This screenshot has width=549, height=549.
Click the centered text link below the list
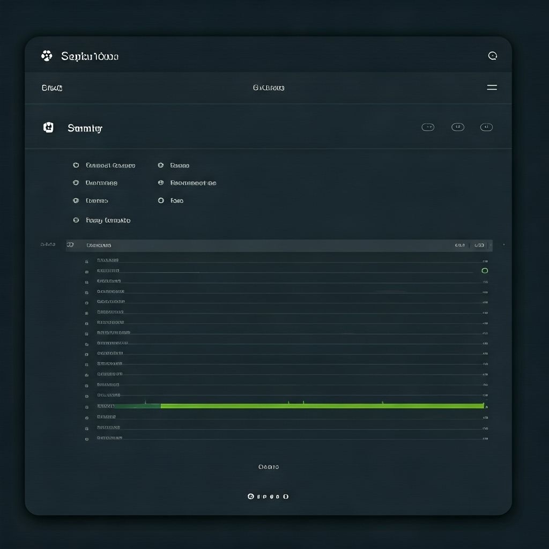point(269,467)
